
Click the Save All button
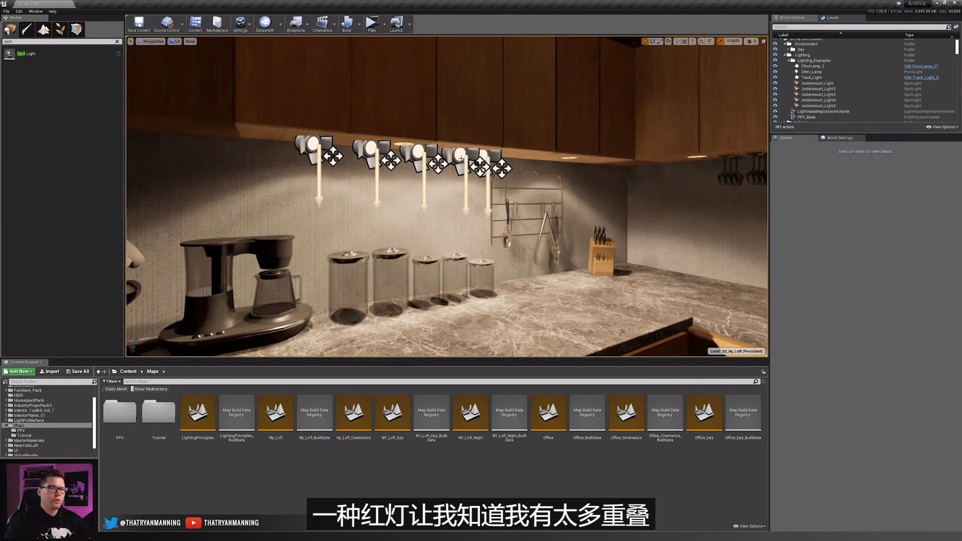click(78, 372)
